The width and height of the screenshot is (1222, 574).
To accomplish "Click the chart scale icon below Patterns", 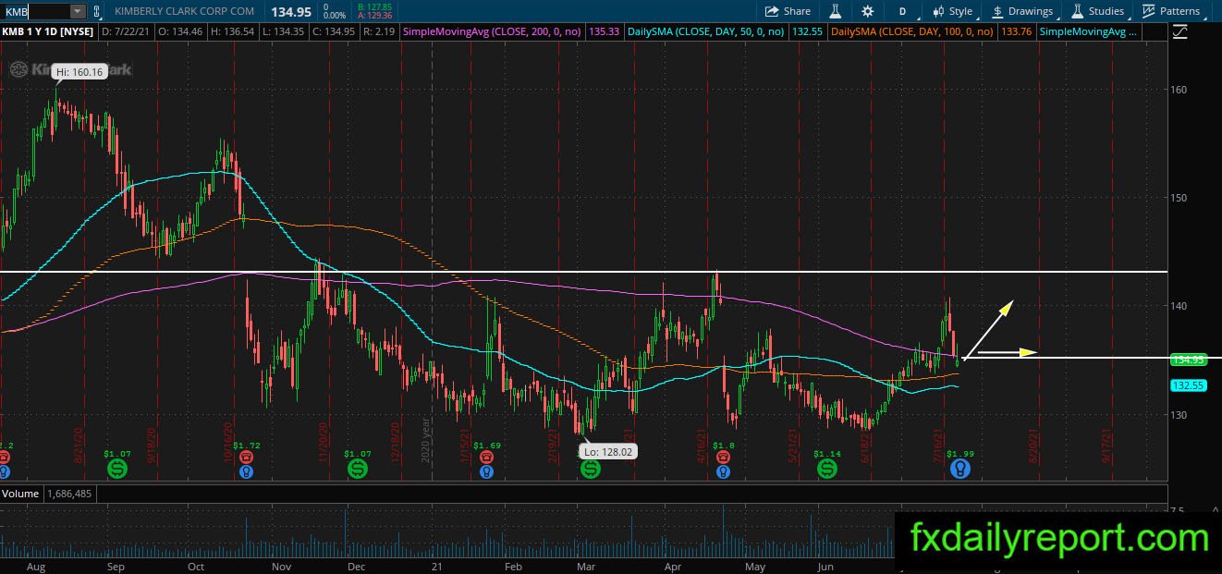I will (x=1179, y=31).
